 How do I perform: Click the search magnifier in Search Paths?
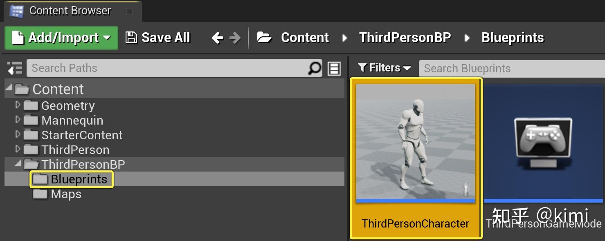pyautogui.click(x=314, y=68)
